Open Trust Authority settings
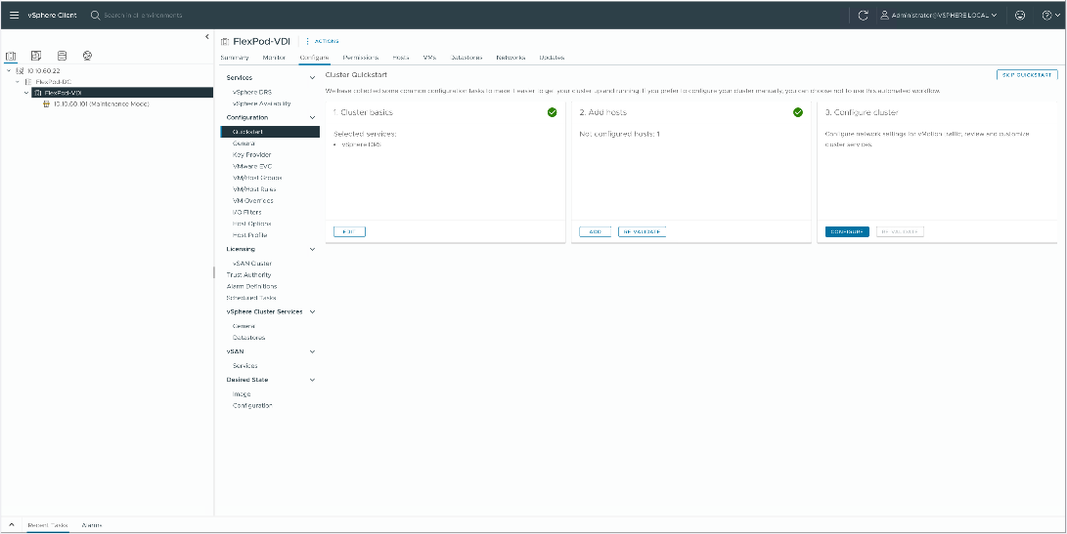The width and height of the screenshot is (1067, 534). click(248, 275)
